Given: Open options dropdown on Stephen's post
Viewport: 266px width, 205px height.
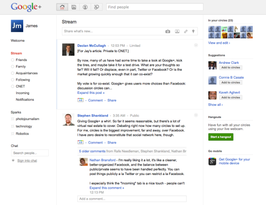Looking at the screenshot, I should click(196, 115).
